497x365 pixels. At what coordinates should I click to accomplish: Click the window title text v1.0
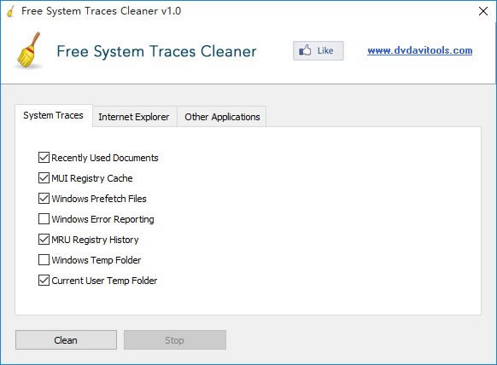click(x=171, y=11)
